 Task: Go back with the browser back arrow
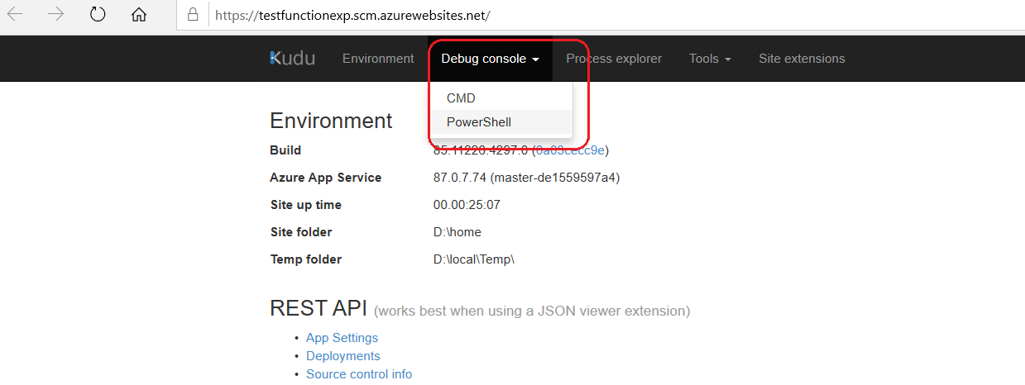[x=15, y=15]
